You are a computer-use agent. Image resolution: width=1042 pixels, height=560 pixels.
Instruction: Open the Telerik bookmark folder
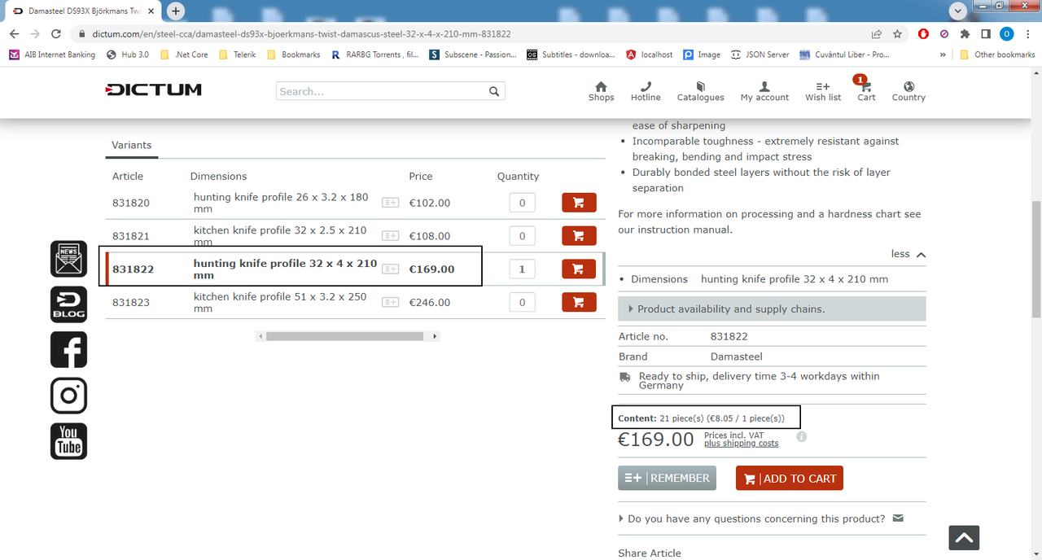click(238, 55)
